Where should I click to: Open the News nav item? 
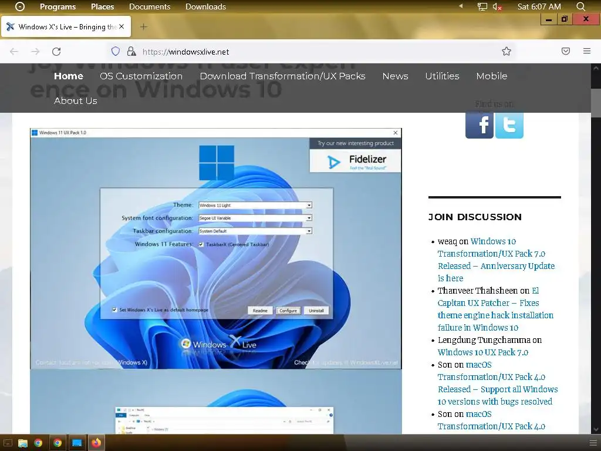395,76
